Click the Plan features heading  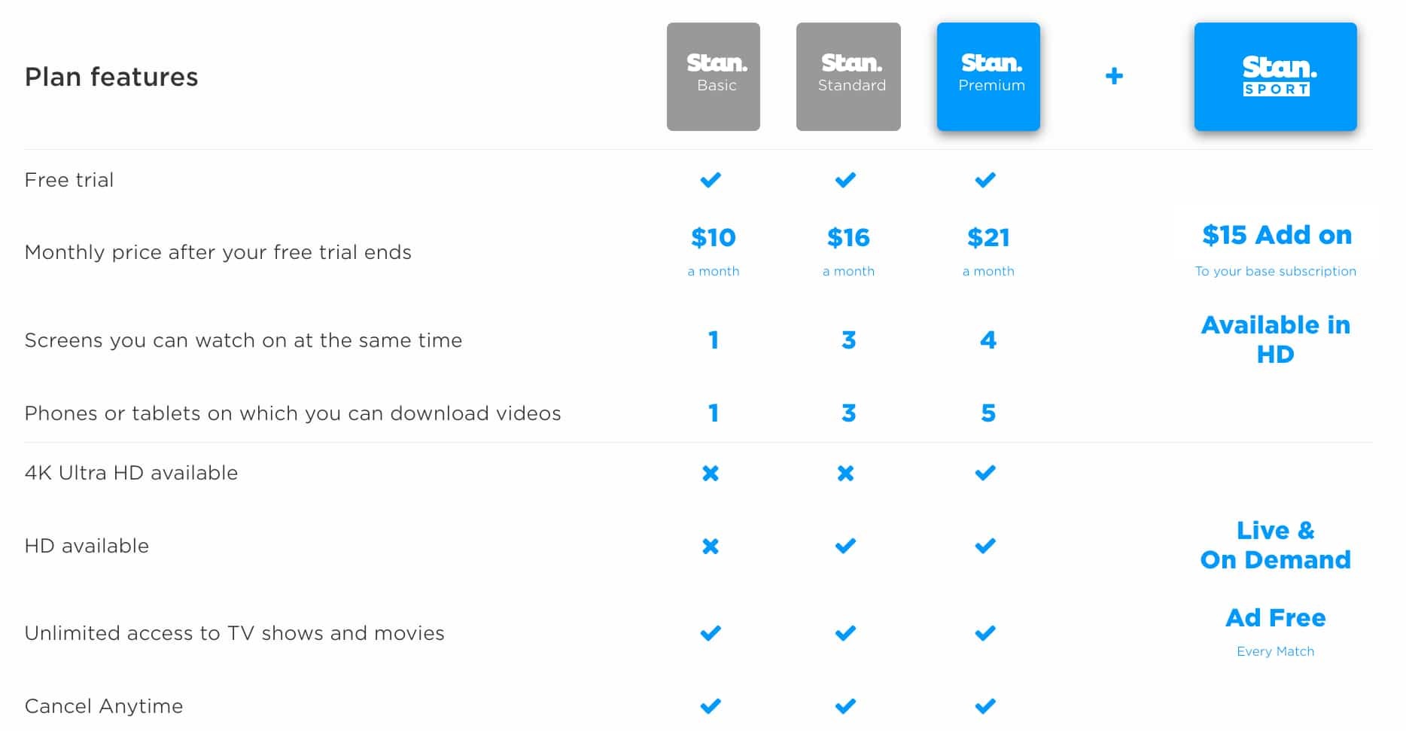[x=111, y=77]
